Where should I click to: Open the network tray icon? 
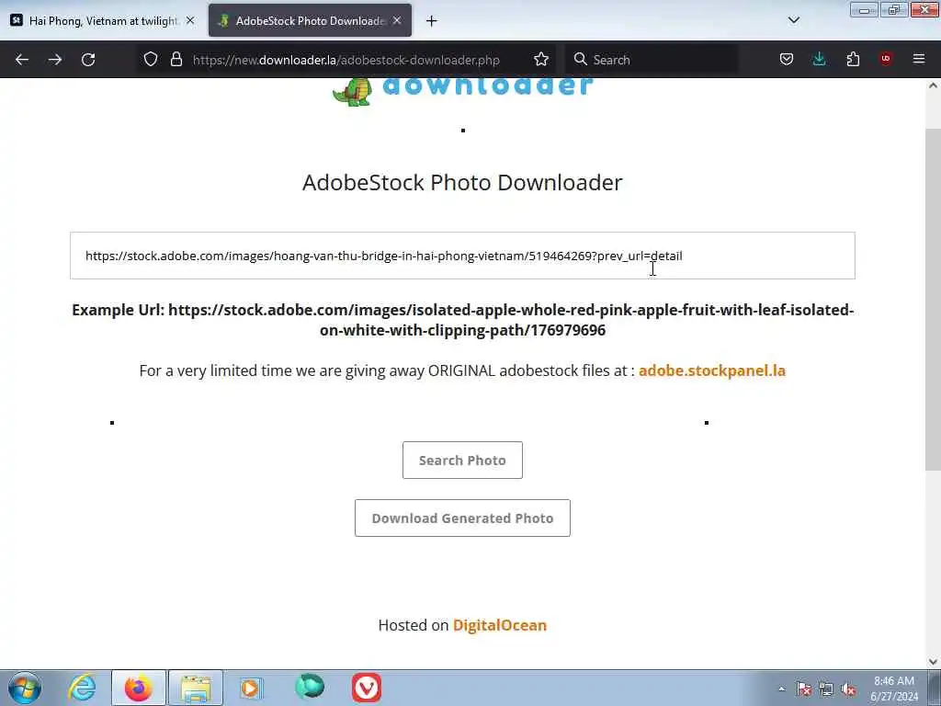pos(826,689)
